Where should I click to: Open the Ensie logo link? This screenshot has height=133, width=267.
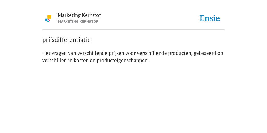210,18
